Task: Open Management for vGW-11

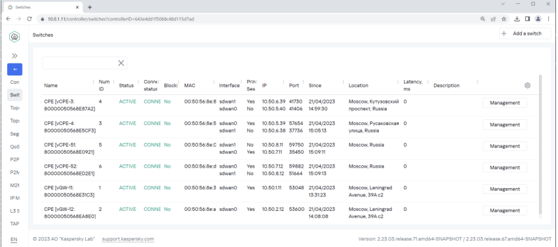Action: pos(505,189)
